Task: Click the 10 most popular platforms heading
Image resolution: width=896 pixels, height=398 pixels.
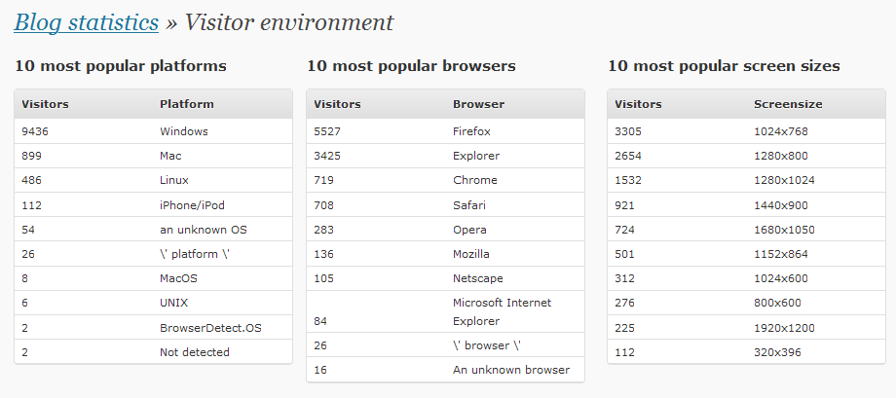Action: click(x=121, y=66)
